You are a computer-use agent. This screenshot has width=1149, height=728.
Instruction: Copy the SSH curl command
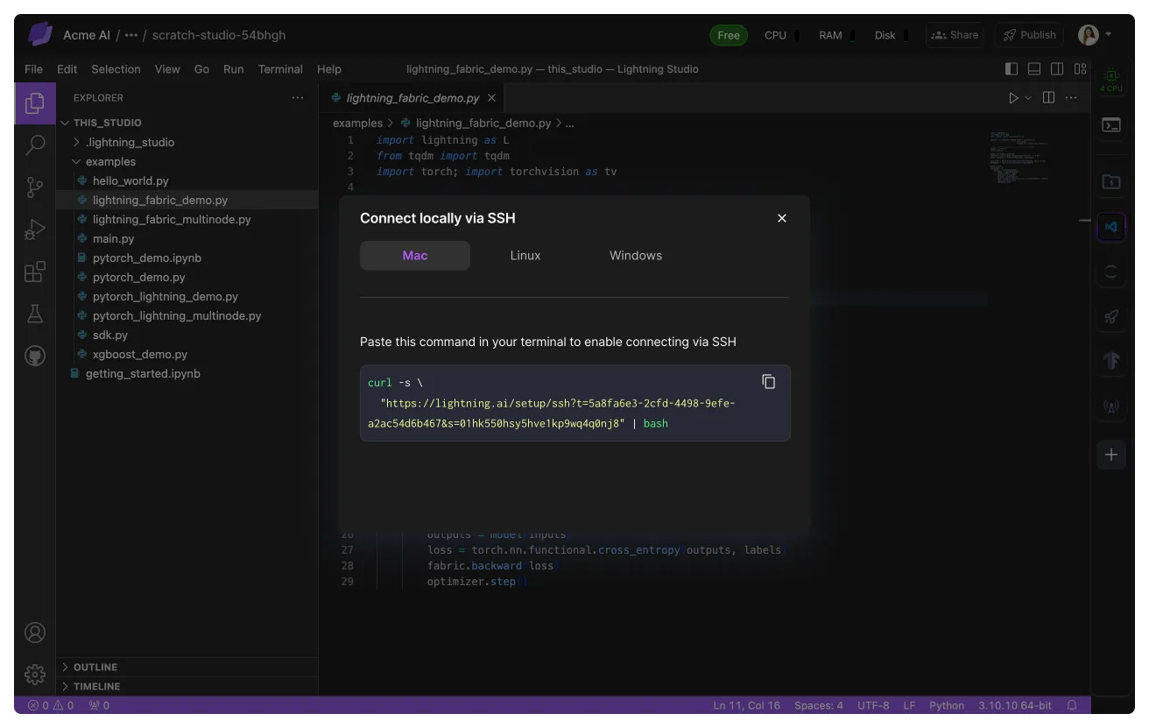coord(768,382)
